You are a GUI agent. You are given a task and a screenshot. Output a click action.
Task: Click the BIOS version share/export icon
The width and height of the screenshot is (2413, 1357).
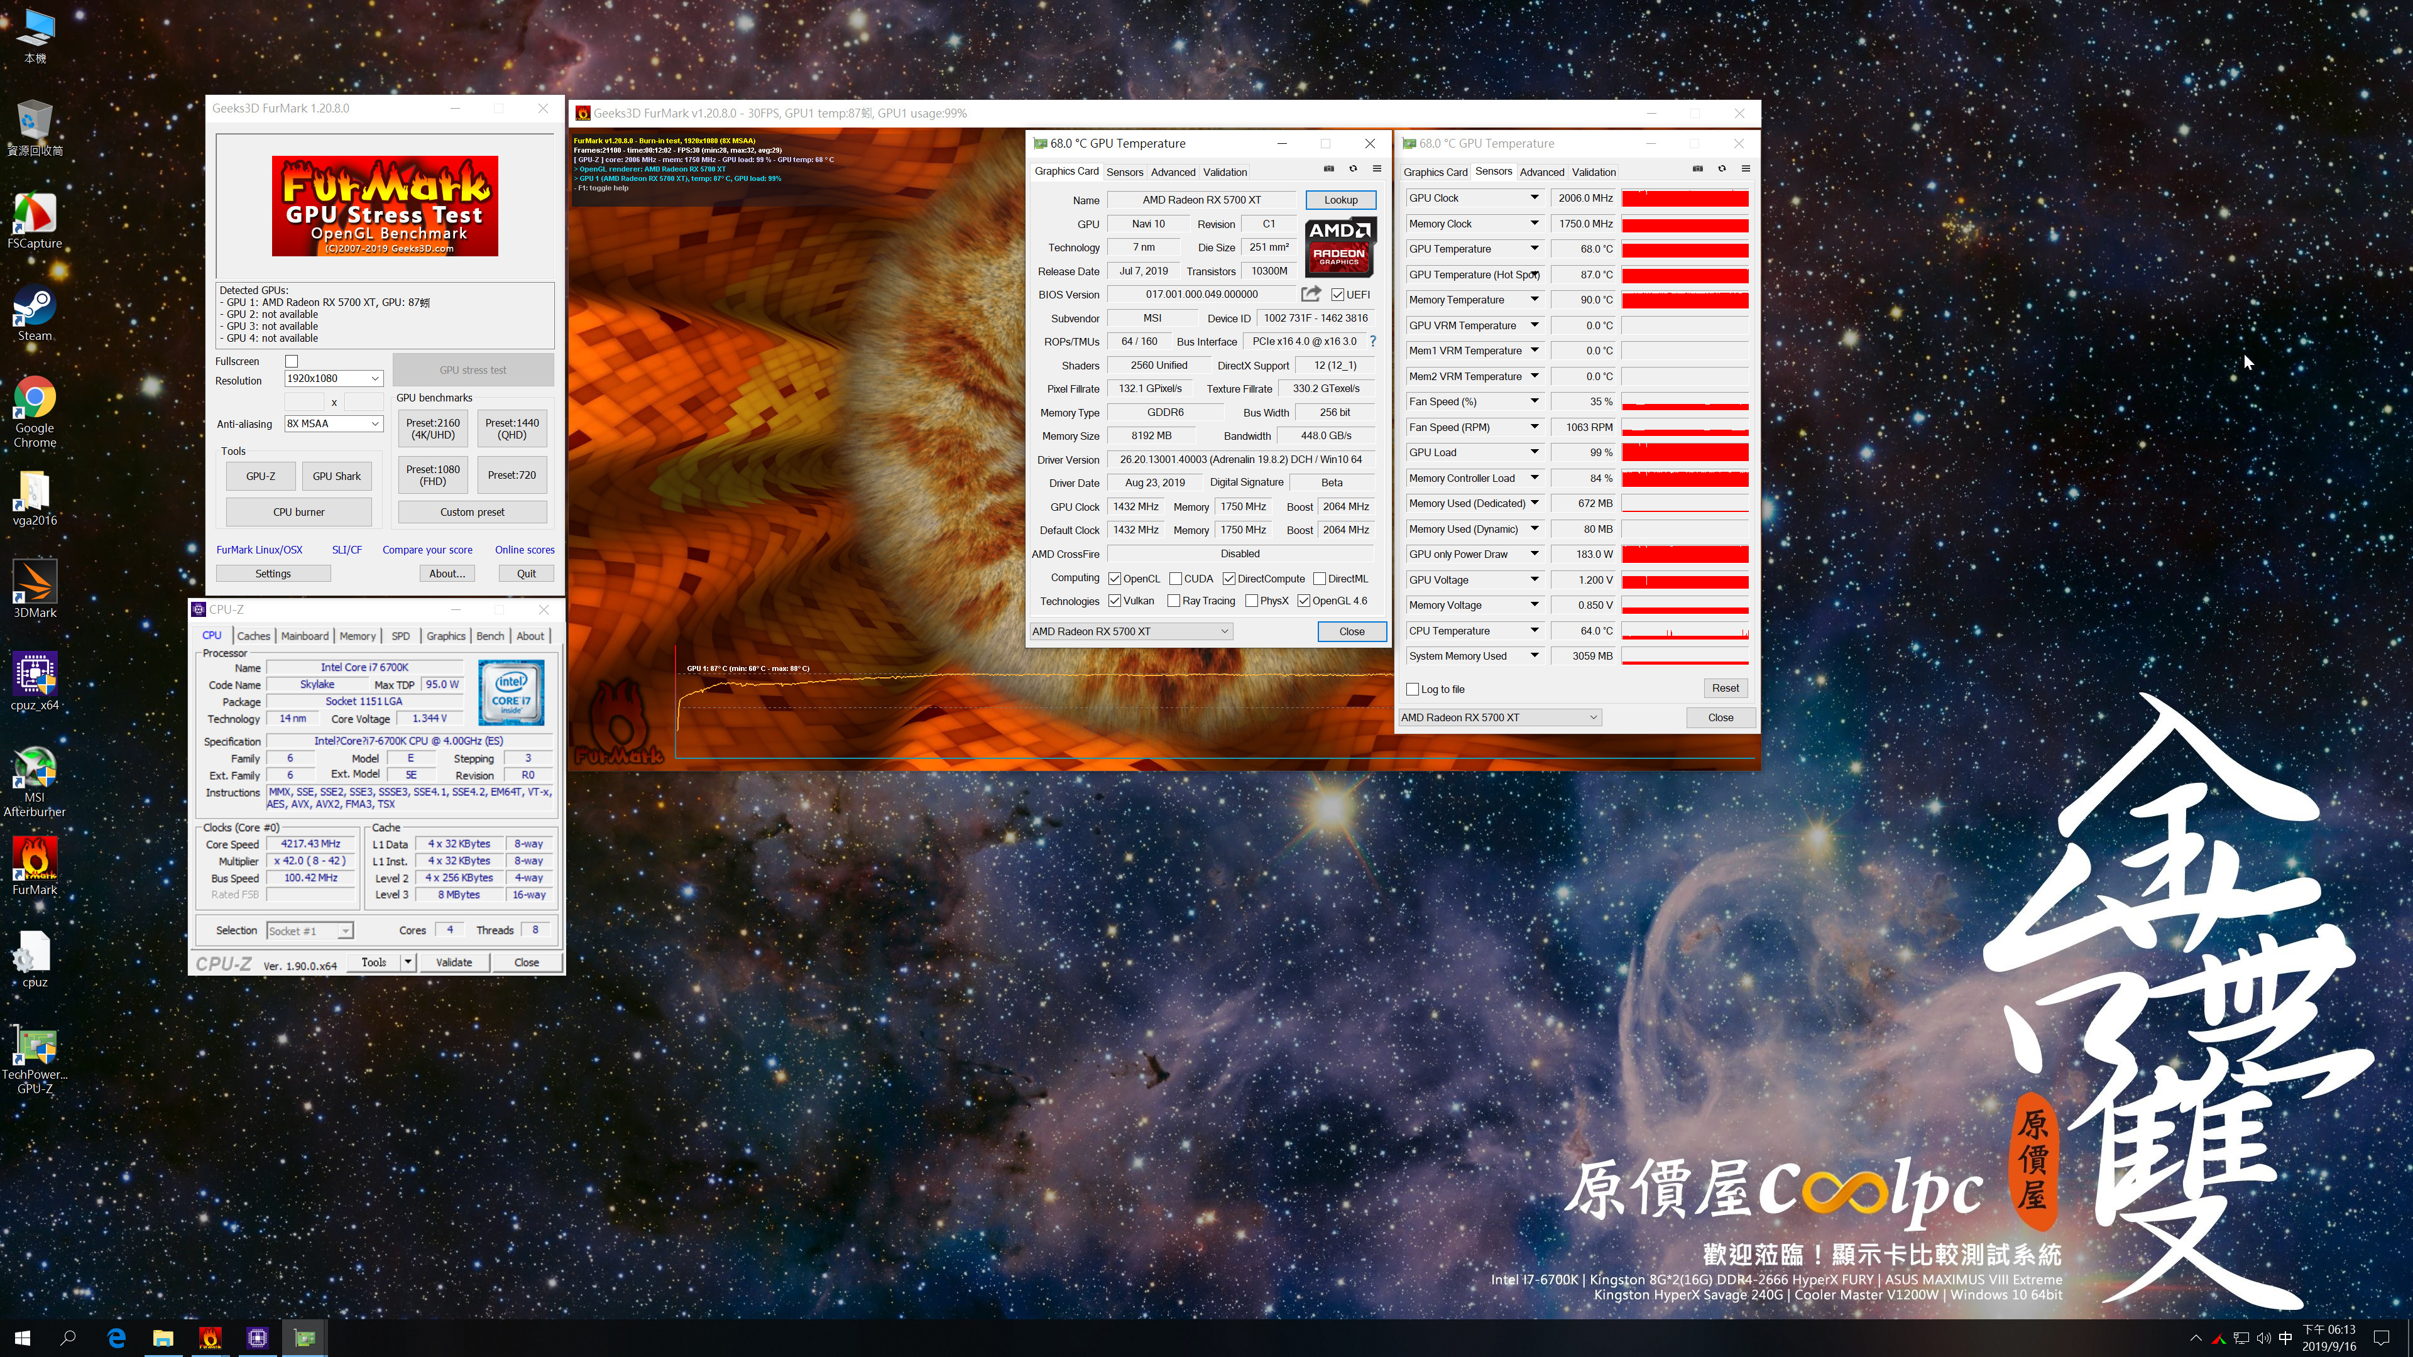pyautogui.click(x=1310, y=294)
